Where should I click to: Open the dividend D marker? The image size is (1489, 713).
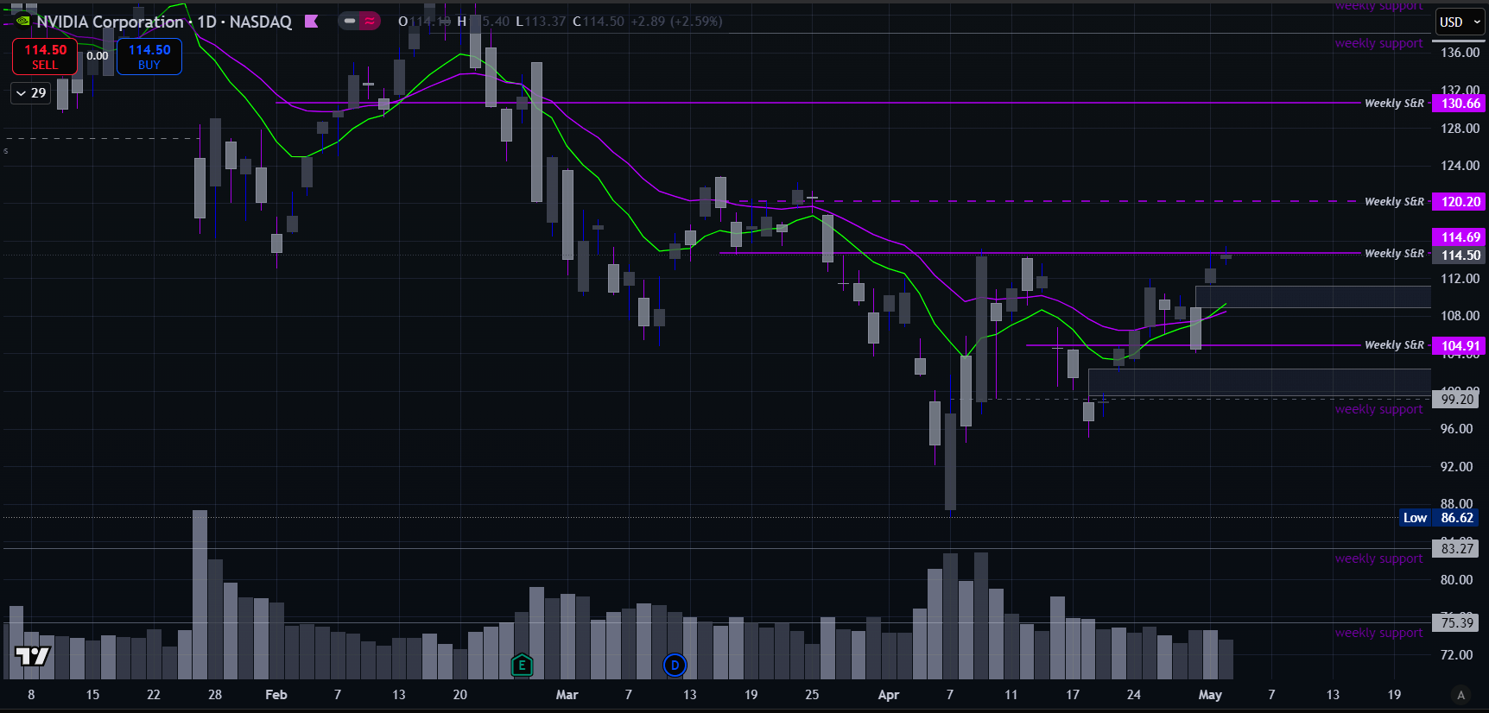(675, 666)
